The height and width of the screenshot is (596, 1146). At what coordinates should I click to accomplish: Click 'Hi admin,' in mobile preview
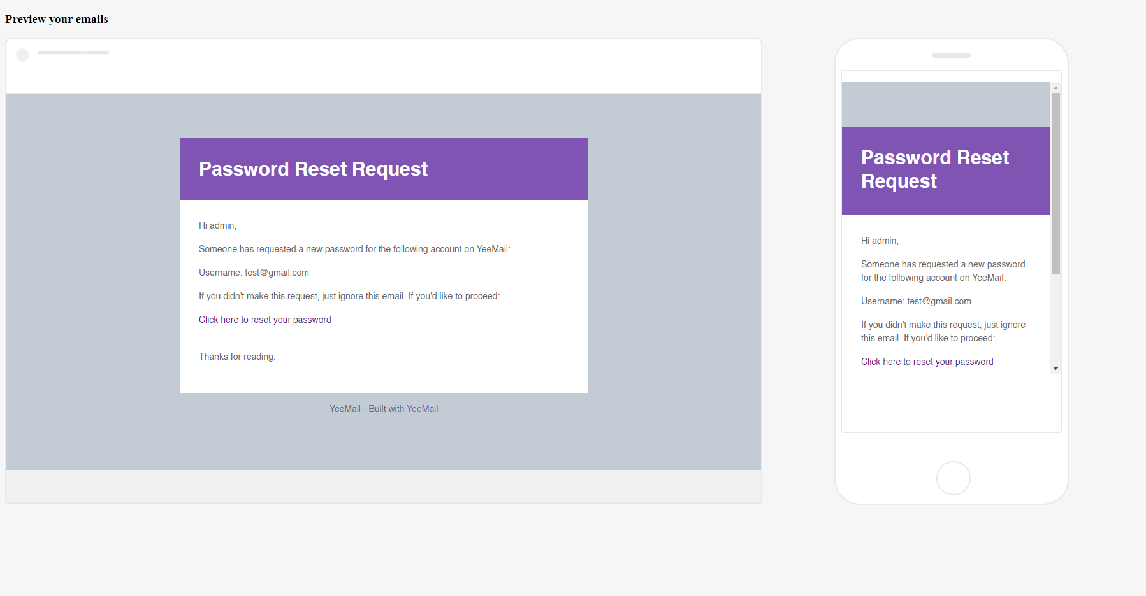coord(880,241)
